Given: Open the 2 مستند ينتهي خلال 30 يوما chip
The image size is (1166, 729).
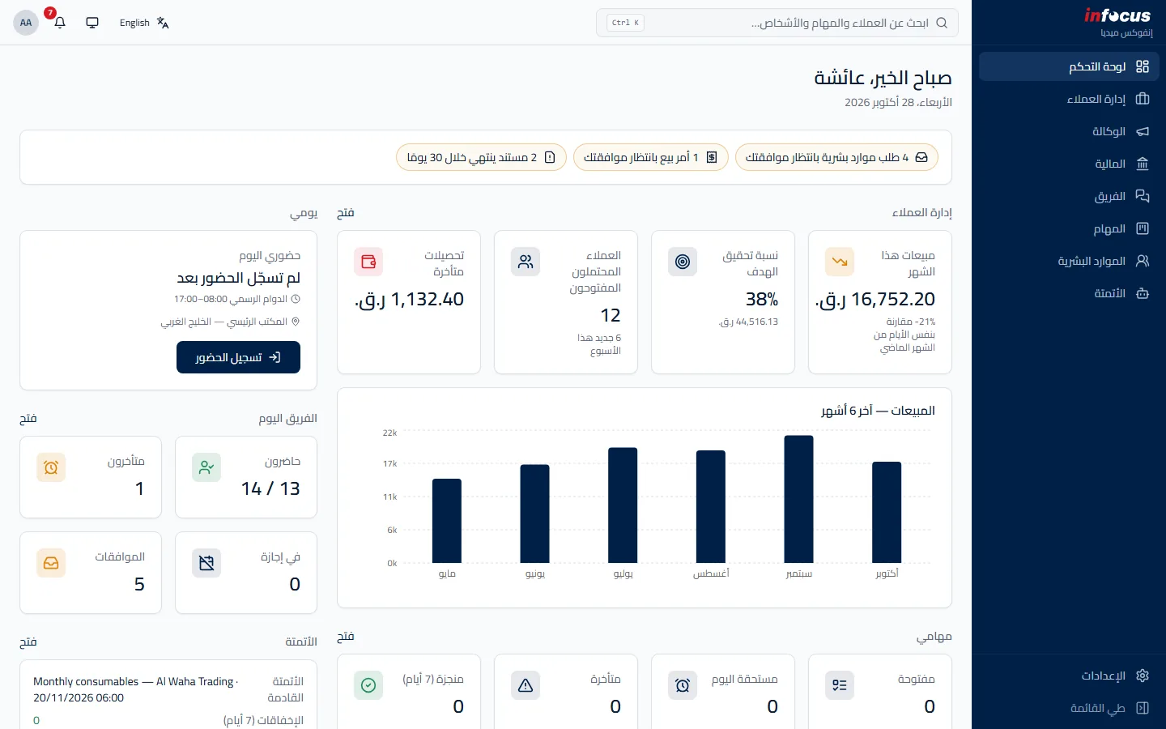Looking at the screenshot, I should tap(482, 157).
